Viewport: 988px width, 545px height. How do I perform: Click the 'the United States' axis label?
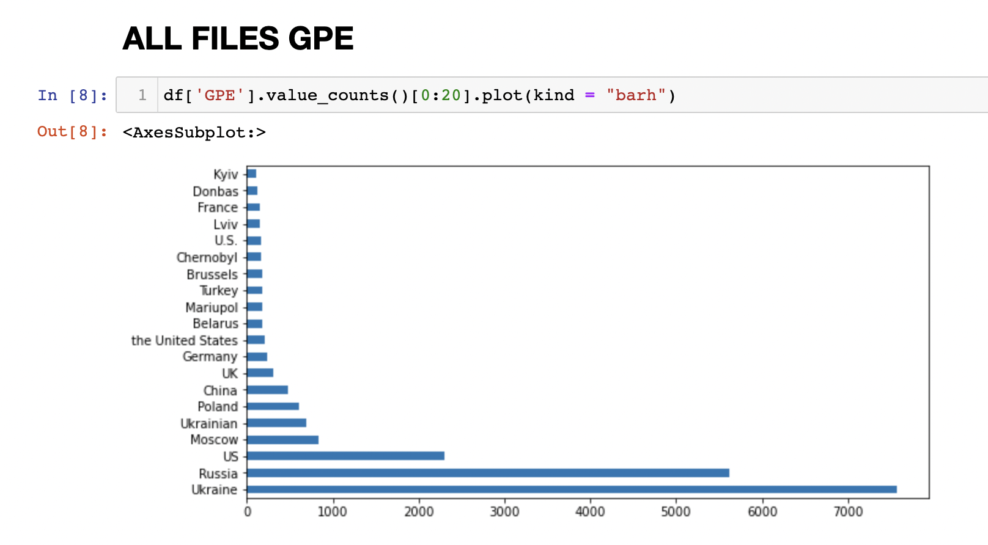[x=184, y=340]
